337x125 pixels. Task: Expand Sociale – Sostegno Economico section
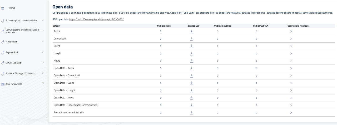click(x=43, y=73)
